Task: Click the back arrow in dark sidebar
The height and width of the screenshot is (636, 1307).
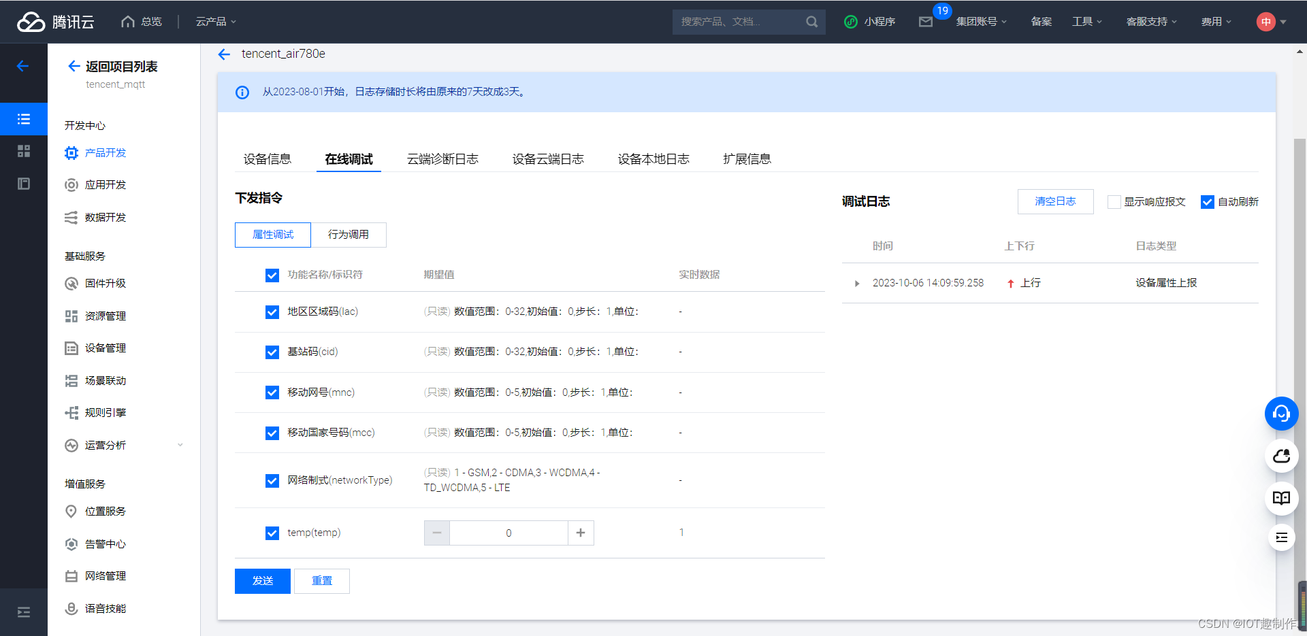Action: (x=23, y=66)
